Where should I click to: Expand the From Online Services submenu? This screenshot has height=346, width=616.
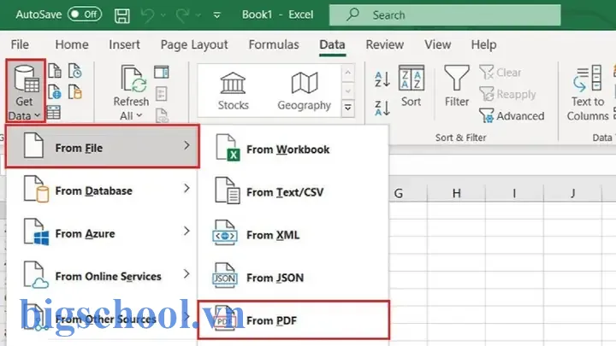pos(102,275)
